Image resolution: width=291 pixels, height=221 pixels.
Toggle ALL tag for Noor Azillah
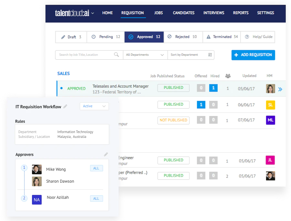tap(96, 198)
